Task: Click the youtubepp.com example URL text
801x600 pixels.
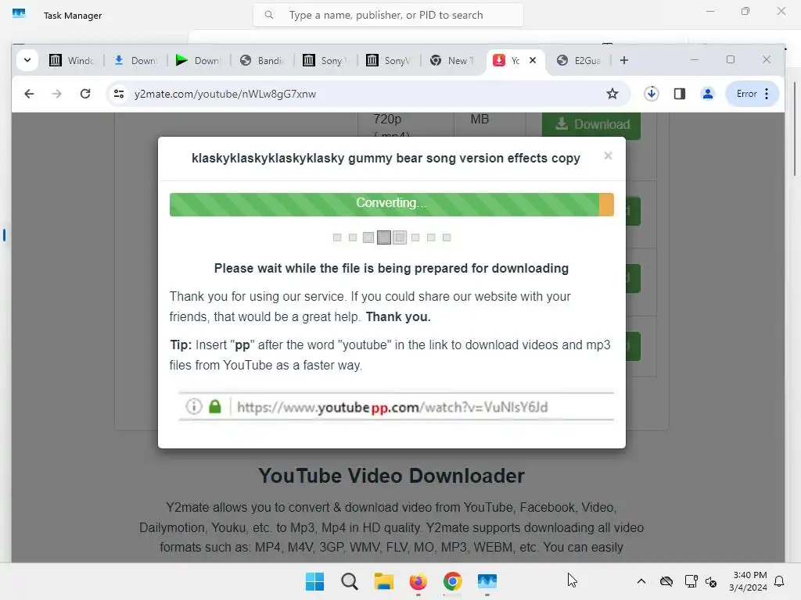Action: coord(393,407)
